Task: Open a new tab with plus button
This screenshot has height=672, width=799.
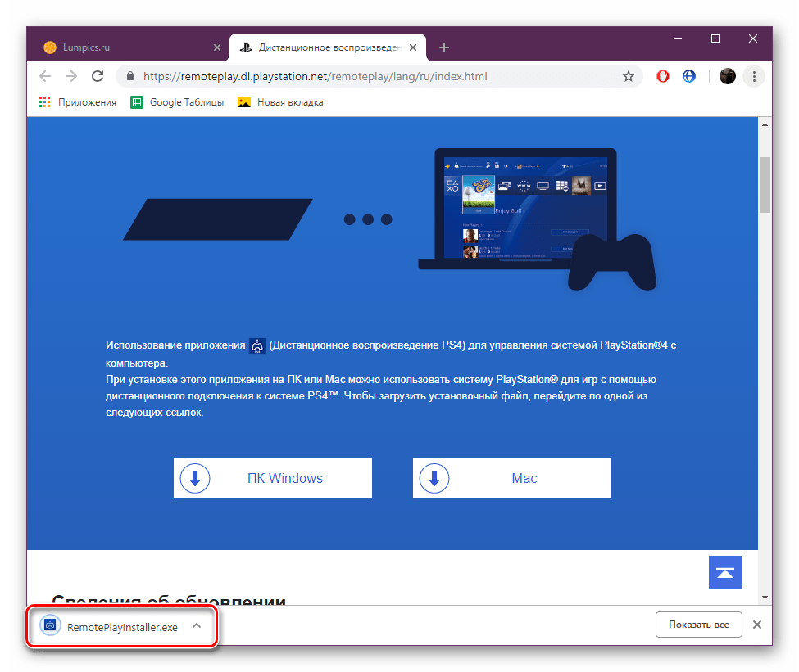Action: [x=444, y=47]
